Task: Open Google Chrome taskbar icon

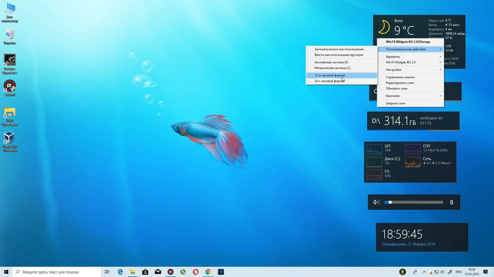Action: click(x=208, y=272)
